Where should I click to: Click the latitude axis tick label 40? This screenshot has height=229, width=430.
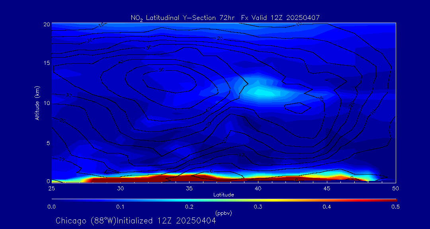(x=258, y=188)
